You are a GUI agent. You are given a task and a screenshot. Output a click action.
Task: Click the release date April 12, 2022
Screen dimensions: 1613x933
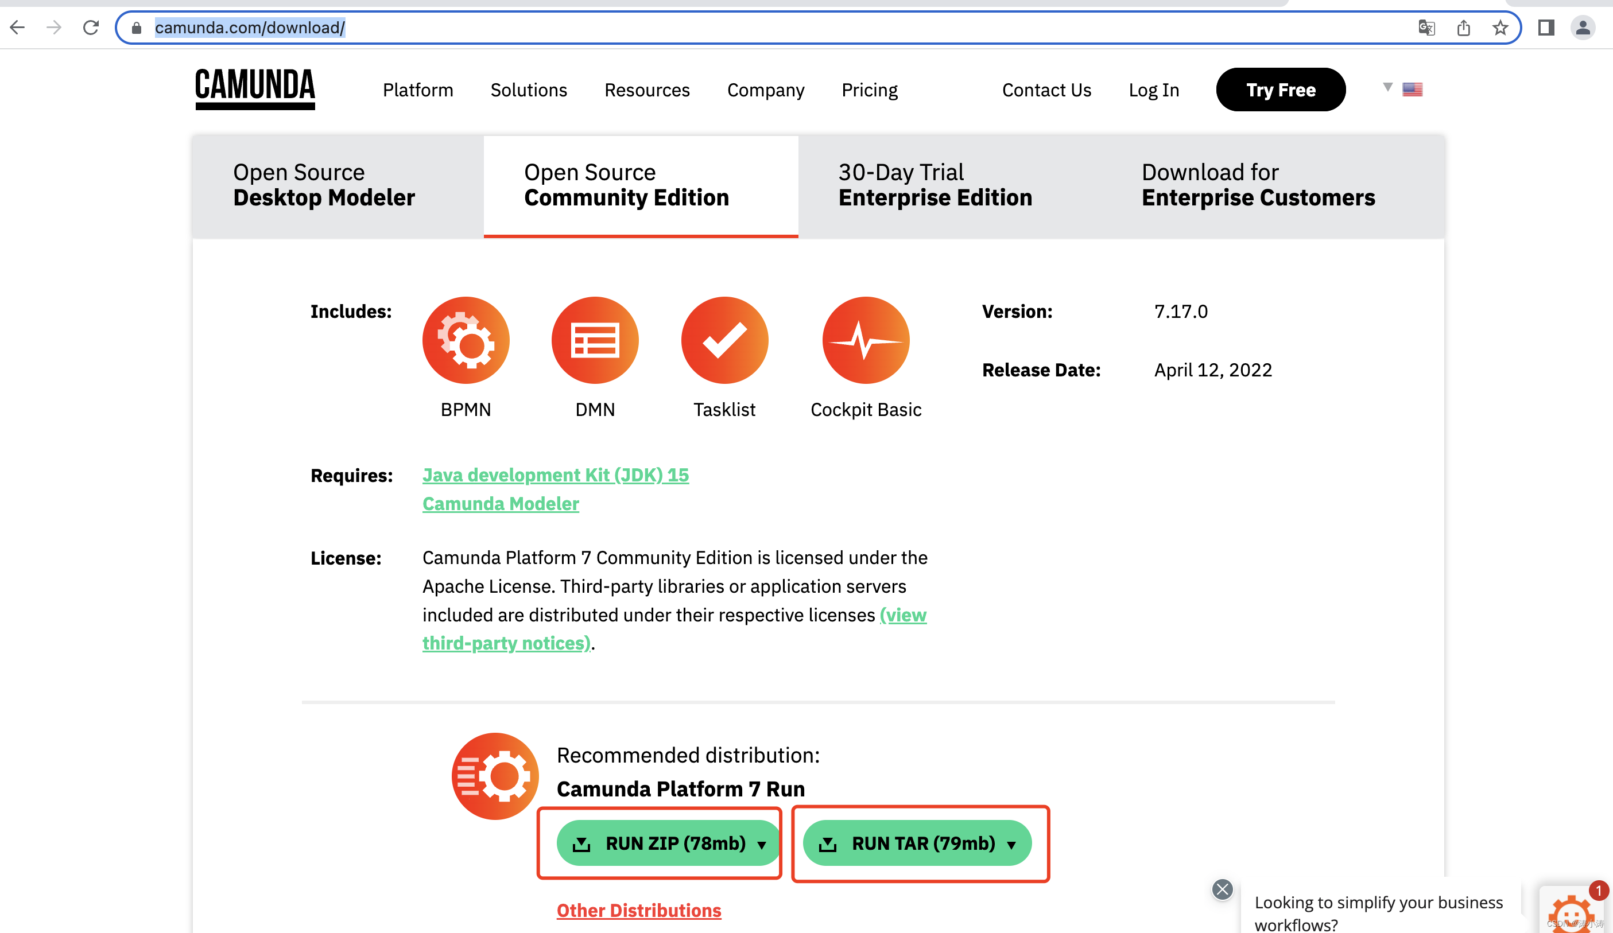pos(1213,370)
